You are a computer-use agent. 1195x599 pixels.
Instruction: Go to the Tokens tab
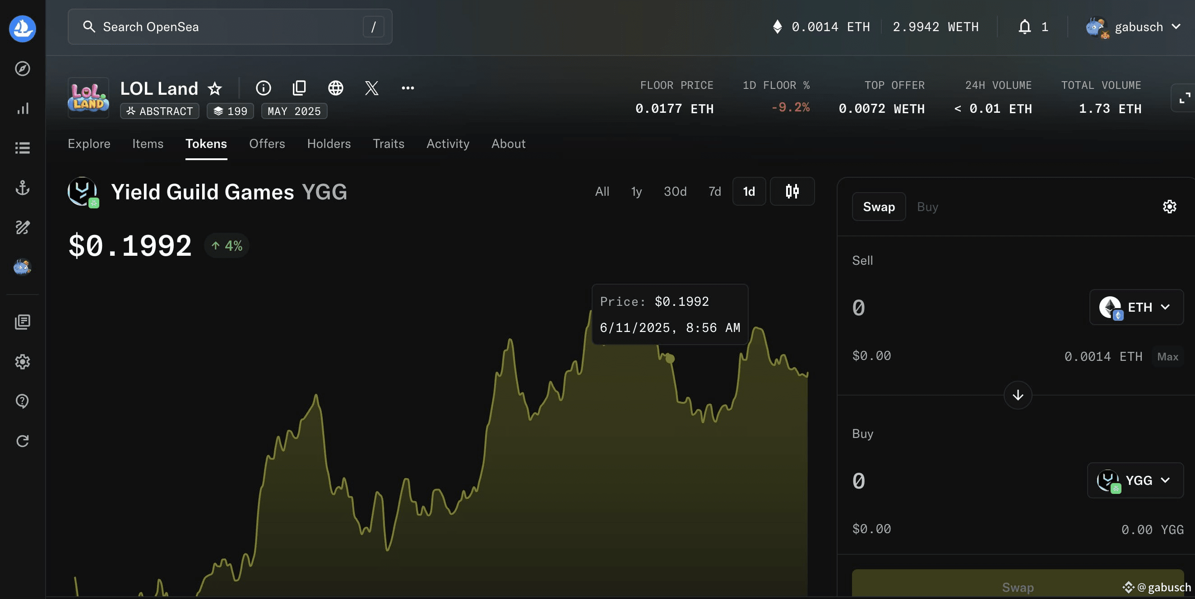tap(206, 144)
